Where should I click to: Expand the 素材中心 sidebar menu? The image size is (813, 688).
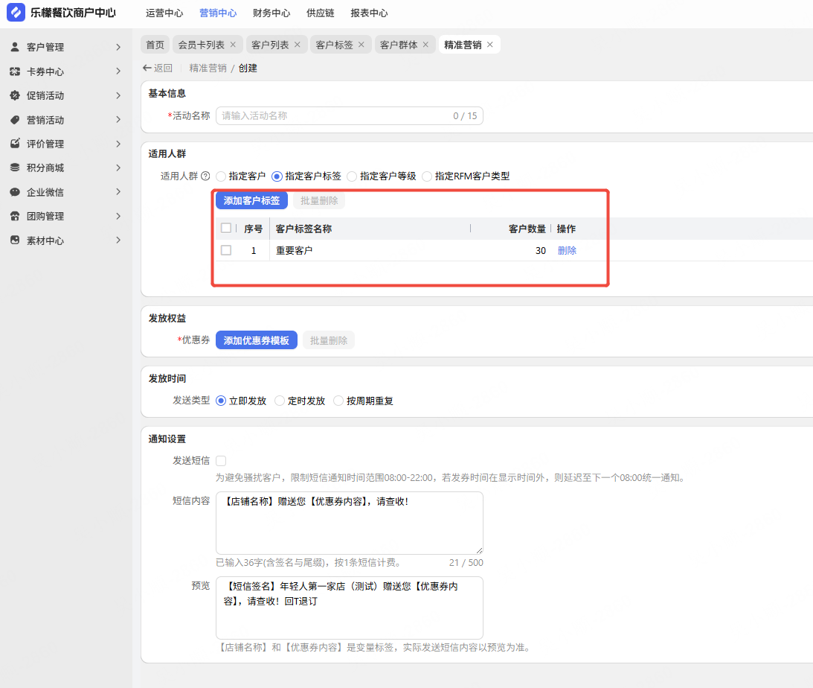coord(118,241)
